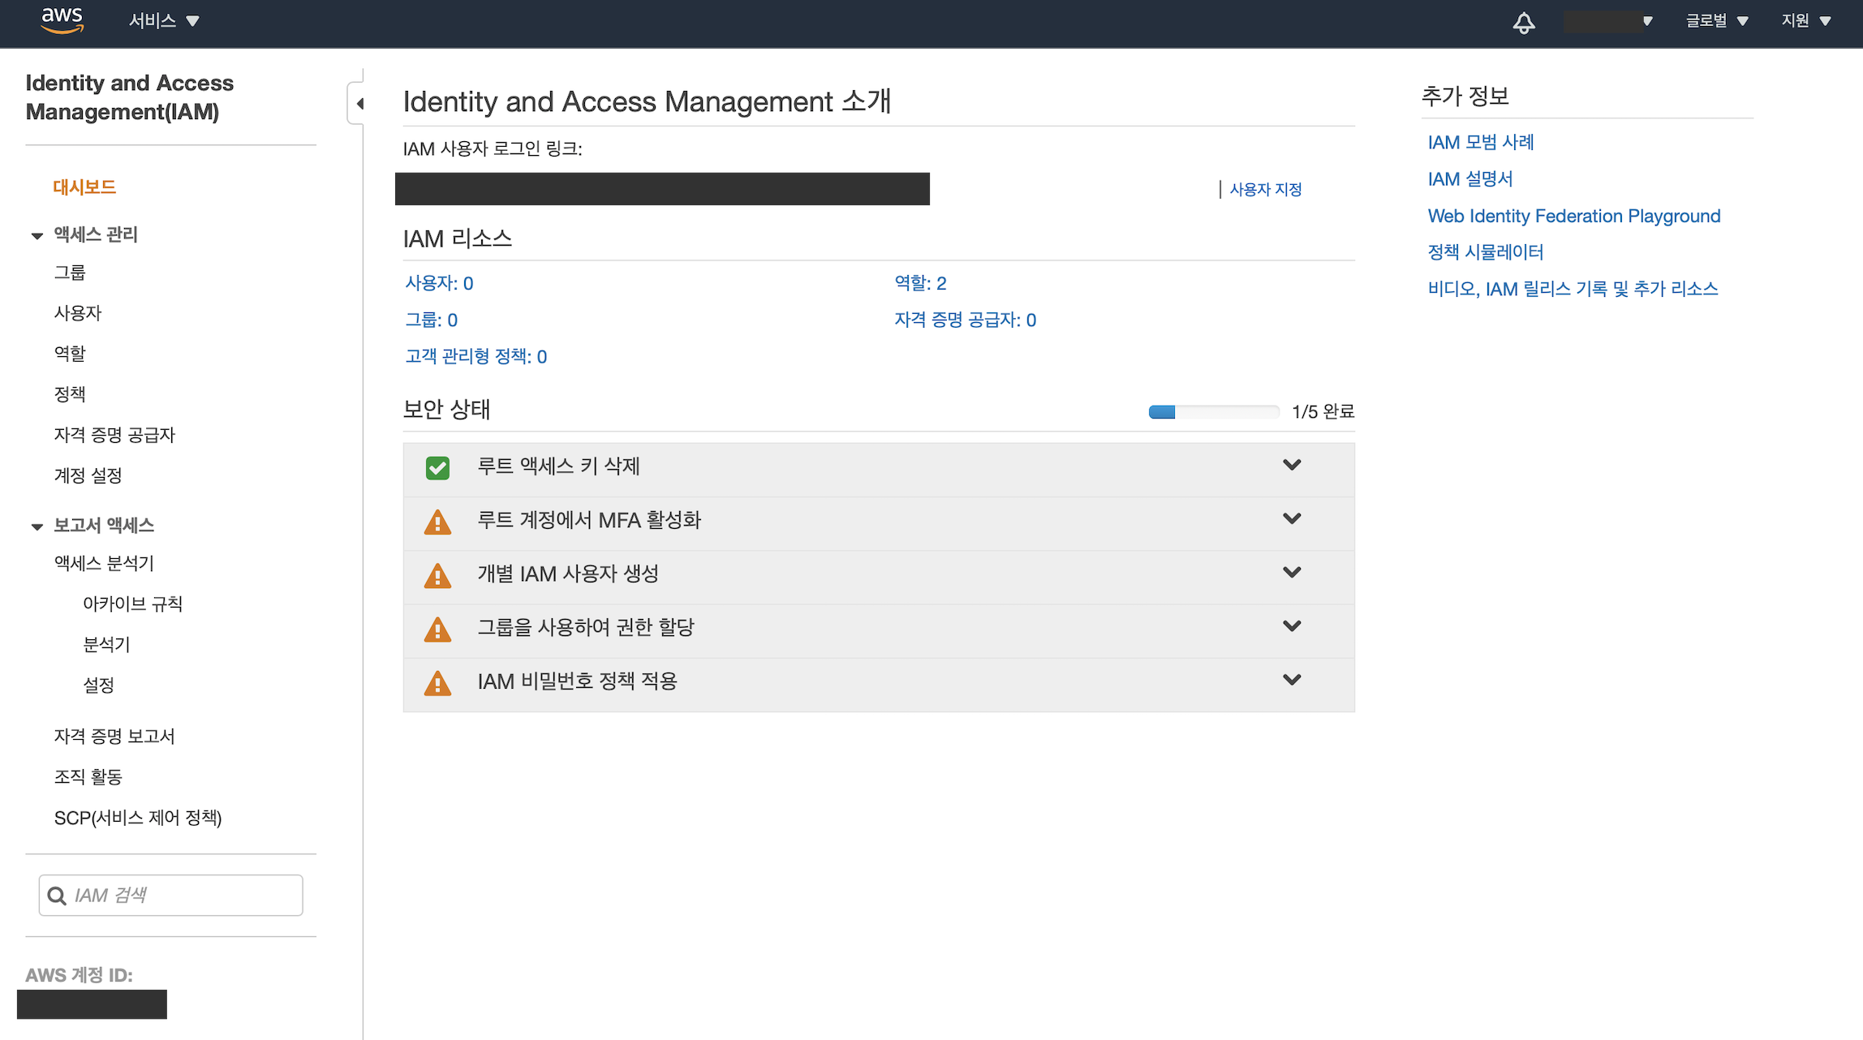Image resolution: width=1863 pixels, height=1040 pixels.
Task: Open the IAM 설명서 link
Action: coord(1470,178)
